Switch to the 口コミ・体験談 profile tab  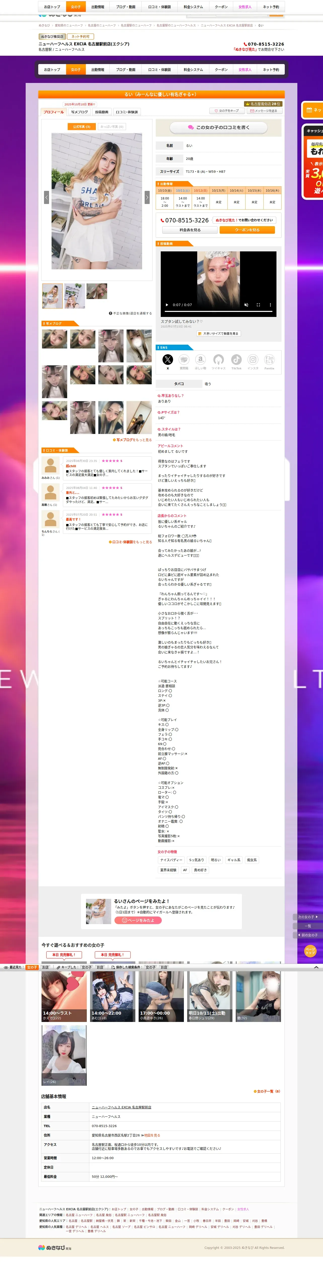click(x=127, y=112)
